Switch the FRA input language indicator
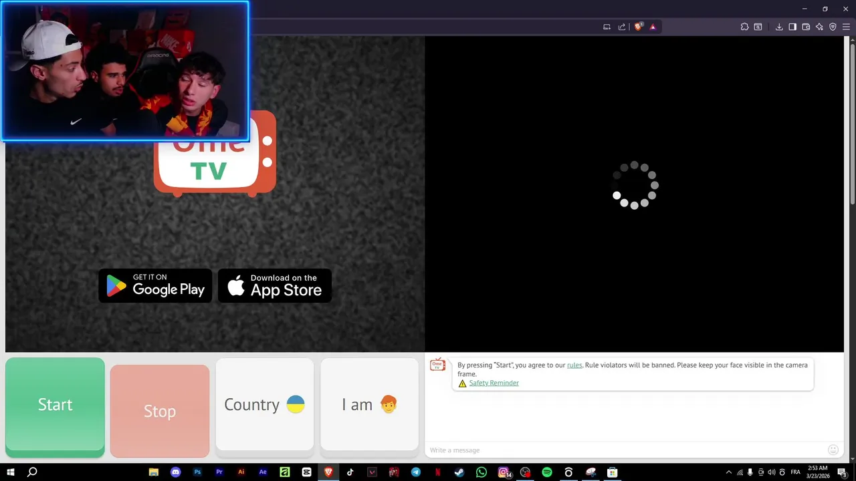The image size is (856, 481). click(x=796, y=472)
